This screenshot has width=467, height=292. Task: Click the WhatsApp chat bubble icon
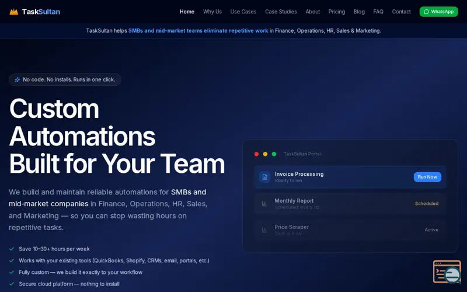tap(426, 12)
